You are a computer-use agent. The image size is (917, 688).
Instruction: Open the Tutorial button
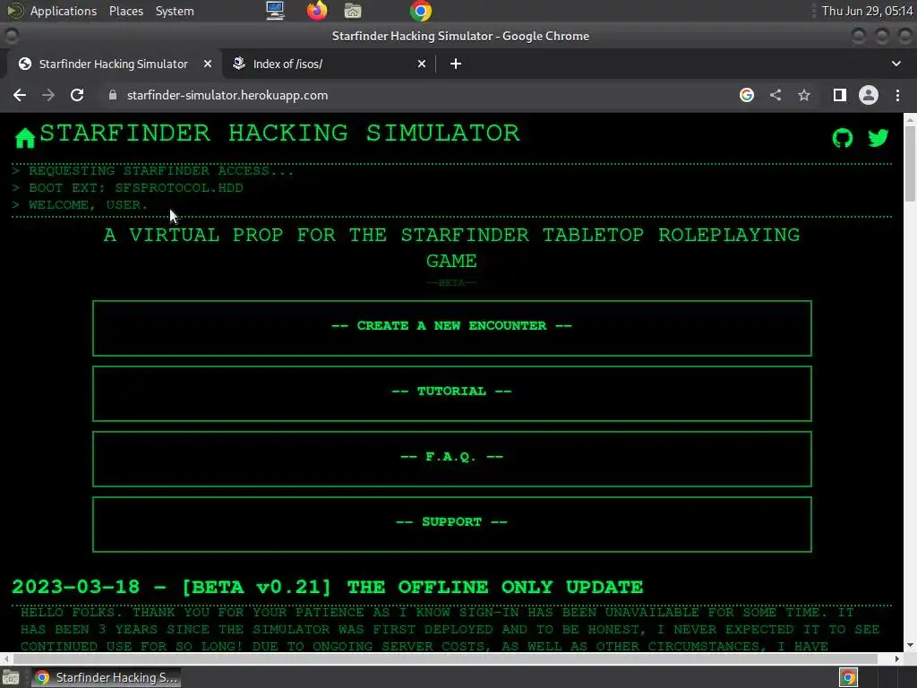tap(451, 394)
